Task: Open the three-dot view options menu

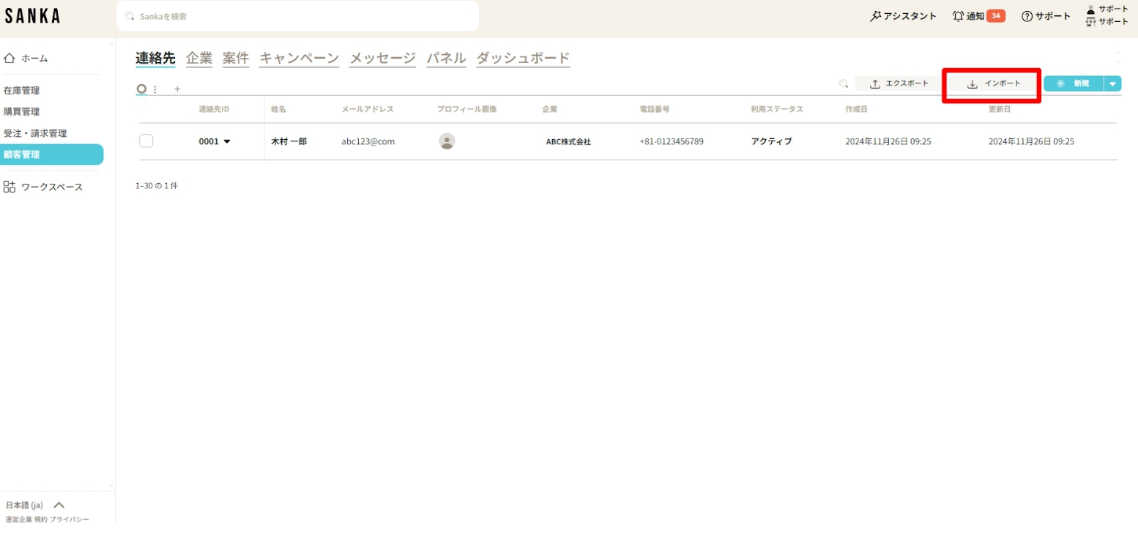Action: [155, 89]
